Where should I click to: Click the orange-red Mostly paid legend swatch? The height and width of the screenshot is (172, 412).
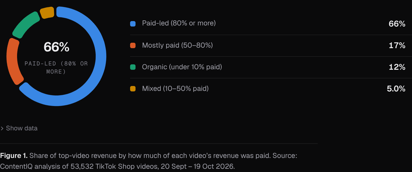[133, 45]
